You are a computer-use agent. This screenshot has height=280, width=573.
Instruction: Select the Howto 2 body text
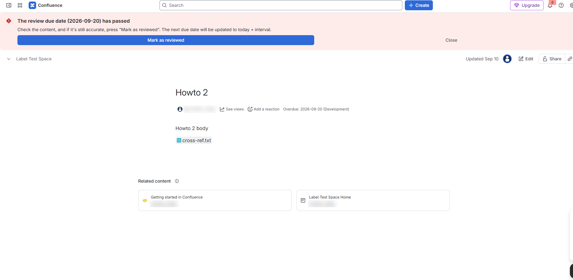192,128
